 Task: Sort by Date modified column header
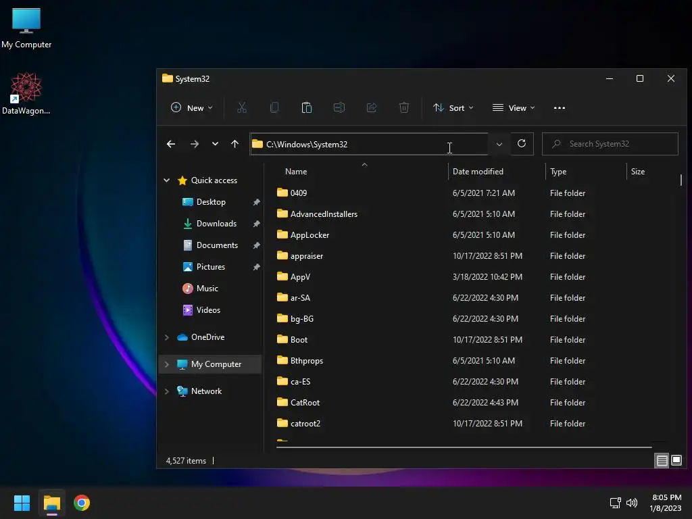point(497,172)
